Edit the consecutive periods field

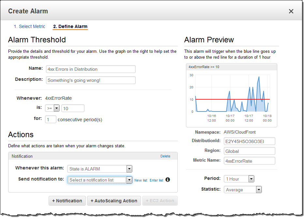pos(51,119)
